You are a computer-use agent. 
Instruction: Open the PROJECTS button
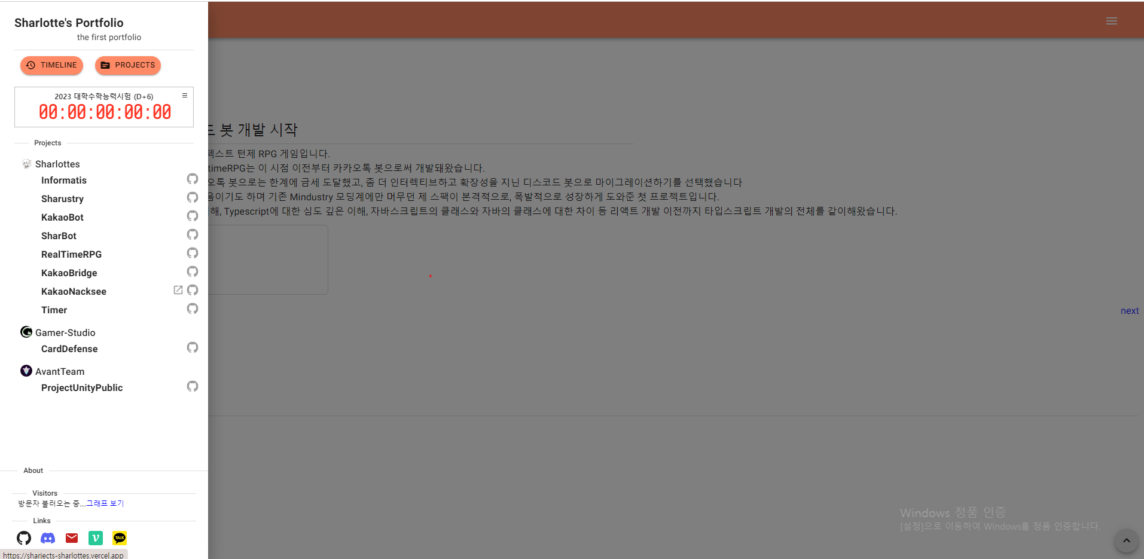click(x=128, y=65)
